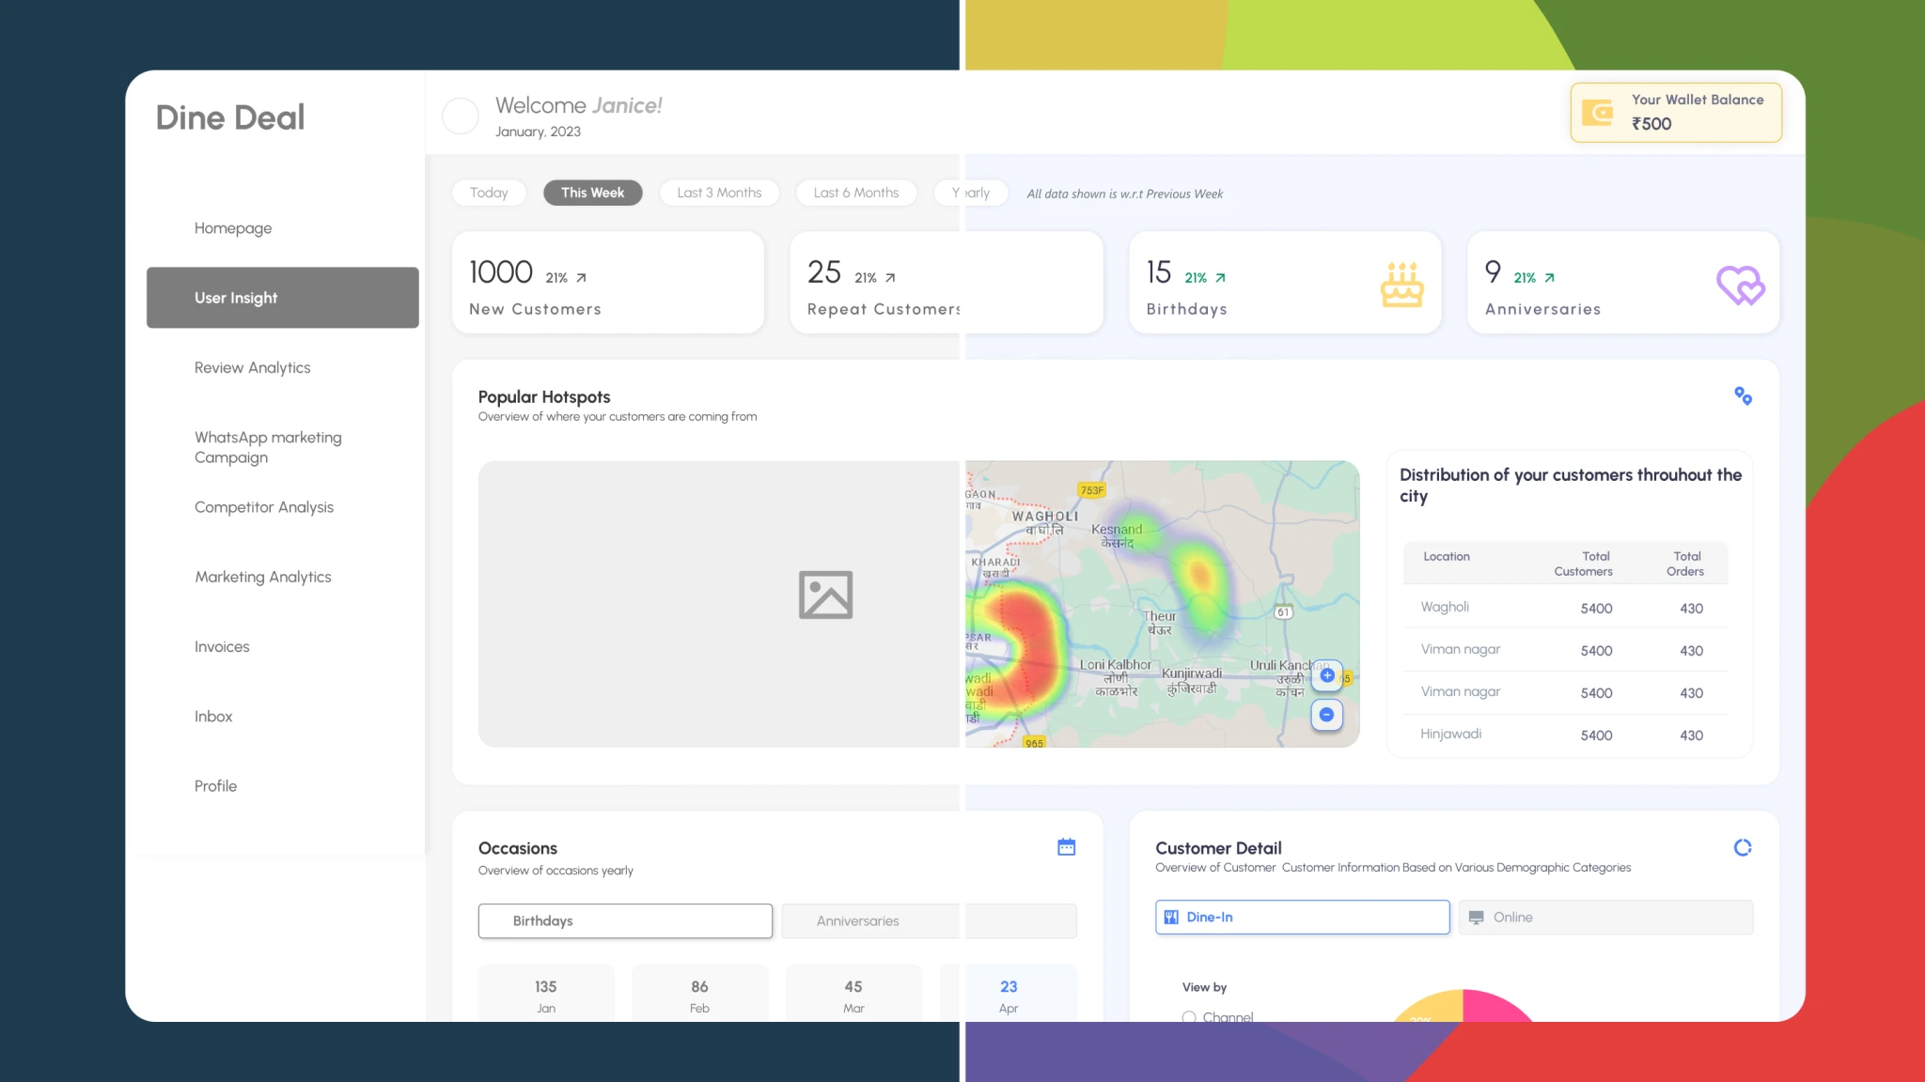Go to Review Analytics
The width and height of the screenshot is (1925, 1082).
252,368
